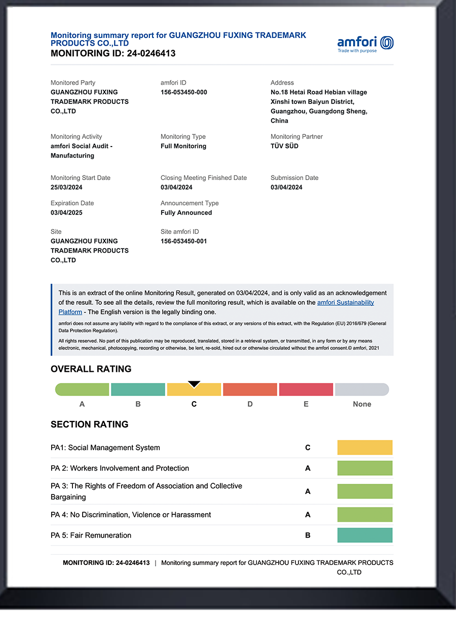This screenshot has height=639, width=456.
Task: Click the yellow swatch for PA1 row
Action: pos(365,447)
